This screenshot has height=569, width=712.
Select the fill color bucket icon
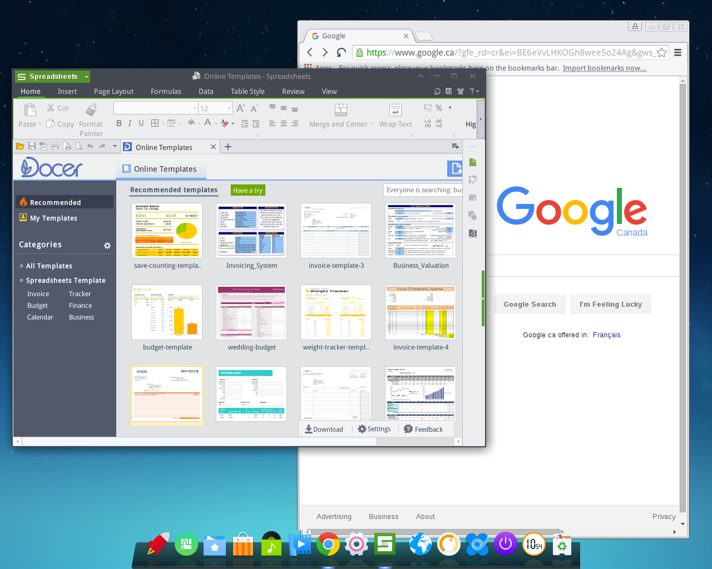click(191, 123)
